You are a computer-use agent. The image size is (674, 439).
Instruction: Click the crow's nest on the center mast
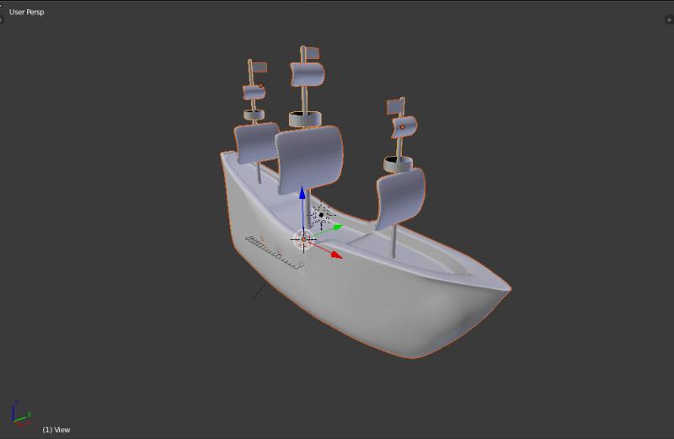pyautogui.click(x=305, y=118)
